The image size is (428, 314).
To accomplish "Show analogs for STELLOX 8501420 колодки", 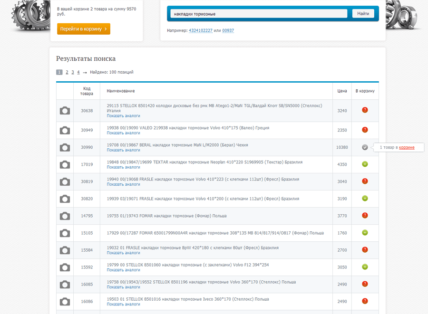I will [x=123, y=116].
